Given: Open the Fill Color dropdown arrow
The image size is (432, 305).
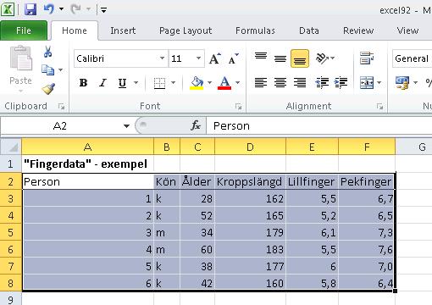Looking at the screenshot, I should coord(209,83).
